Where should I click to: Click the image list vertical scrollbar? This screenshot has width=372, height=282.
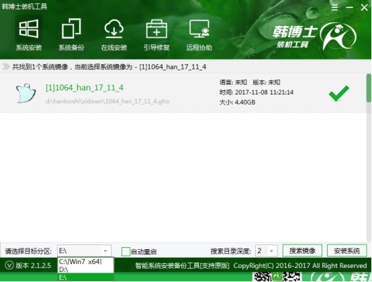coord(369,157)
